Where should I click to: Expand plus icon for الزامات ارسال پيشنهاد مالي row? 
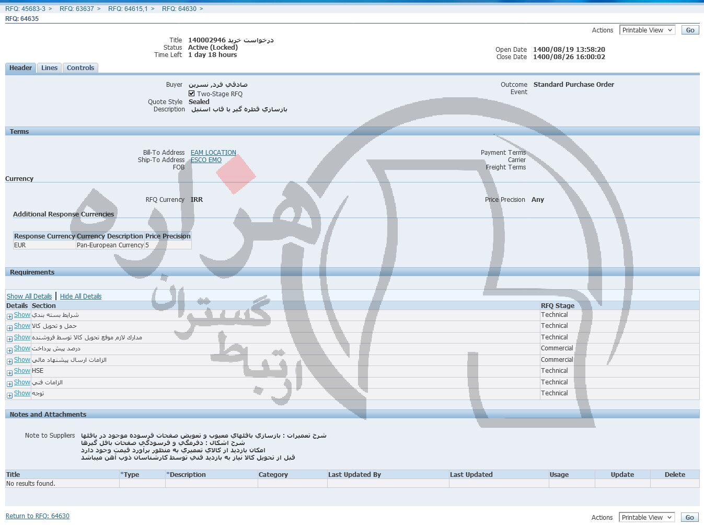(9, 361)
